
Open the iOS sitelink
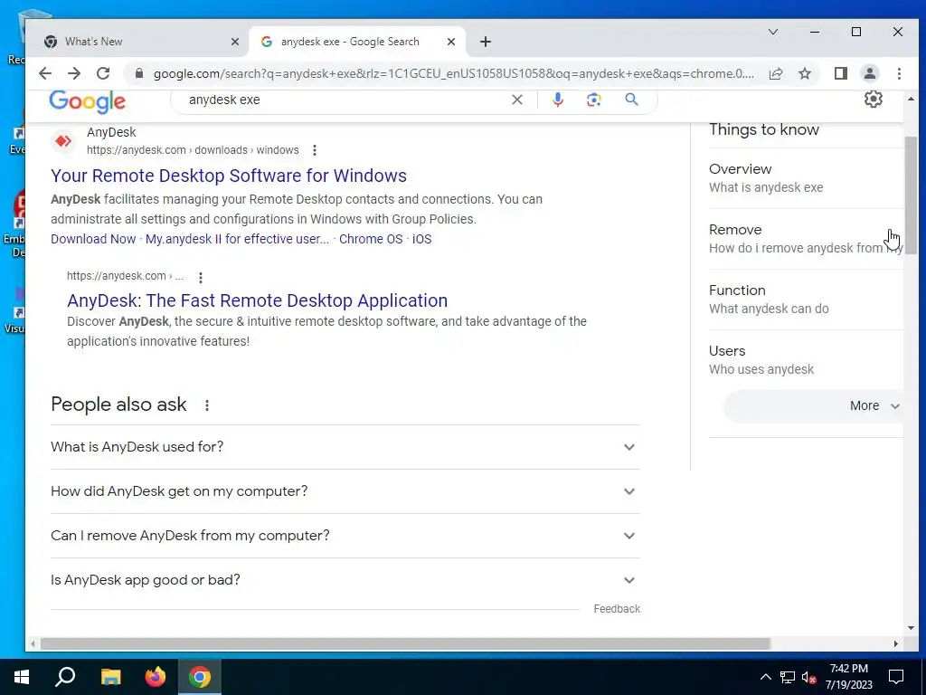point(421,239)
